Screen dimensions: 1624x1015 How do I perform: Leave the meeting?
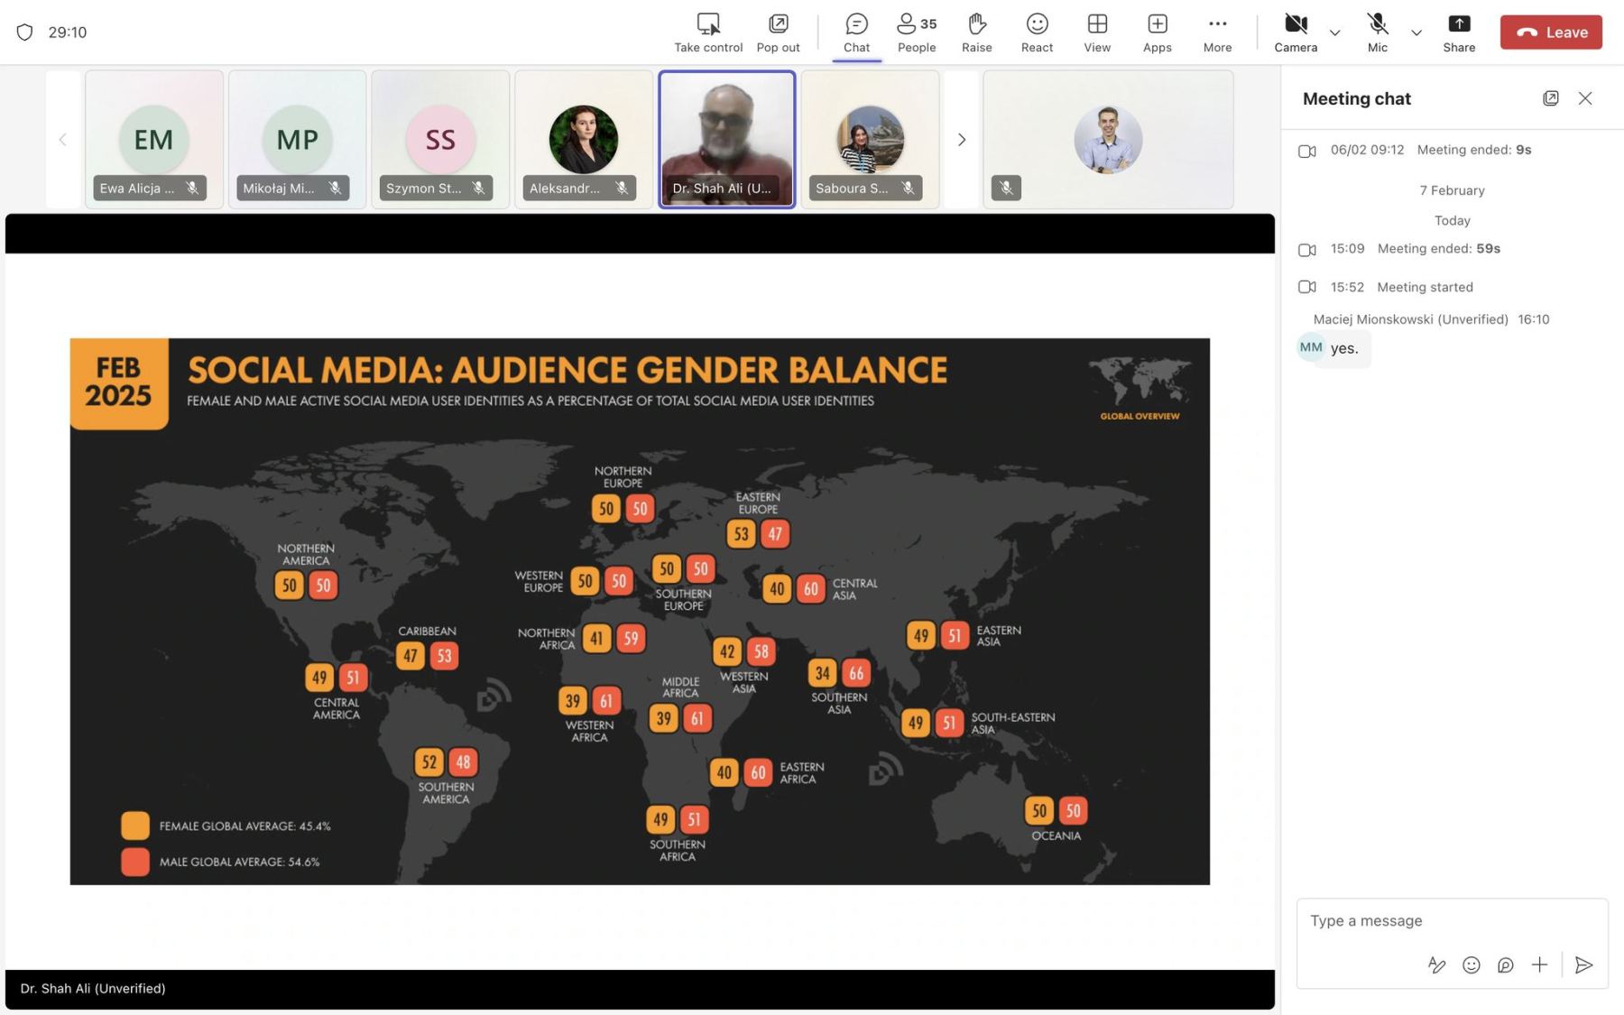pyautogui.click(x=1551, y=32)
